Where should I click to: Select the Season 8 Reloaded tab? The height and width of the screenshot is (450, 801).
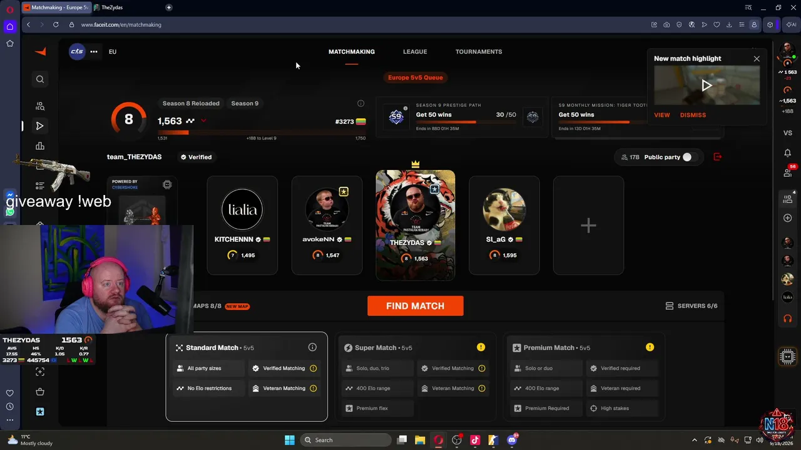click(x=191, y=104)
